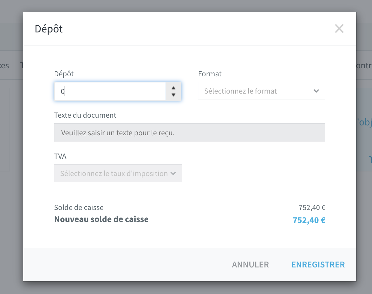Click the chevron of the TVA selector
This screenshot has height=294, width=372.
(173, 174)
